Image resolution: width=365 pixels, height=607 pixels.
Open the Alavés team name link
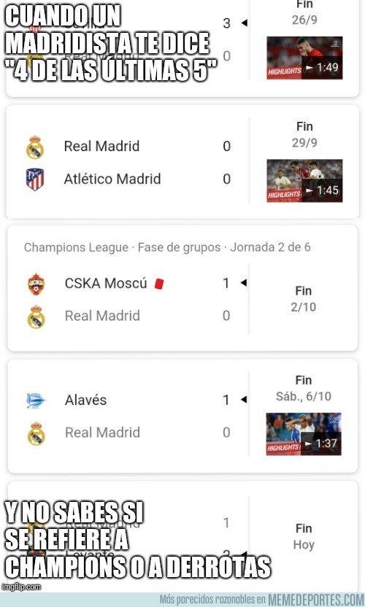coord(85,400)
